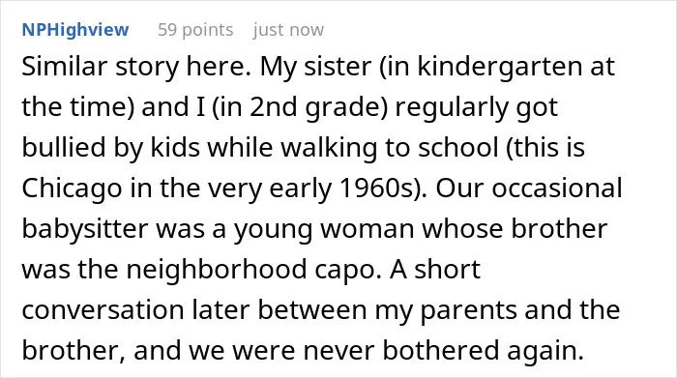The height and width of the screenshot is (378, 677).
Task: Click the just now timestamp
Action: pyautogui.click(x=288, y=30)
